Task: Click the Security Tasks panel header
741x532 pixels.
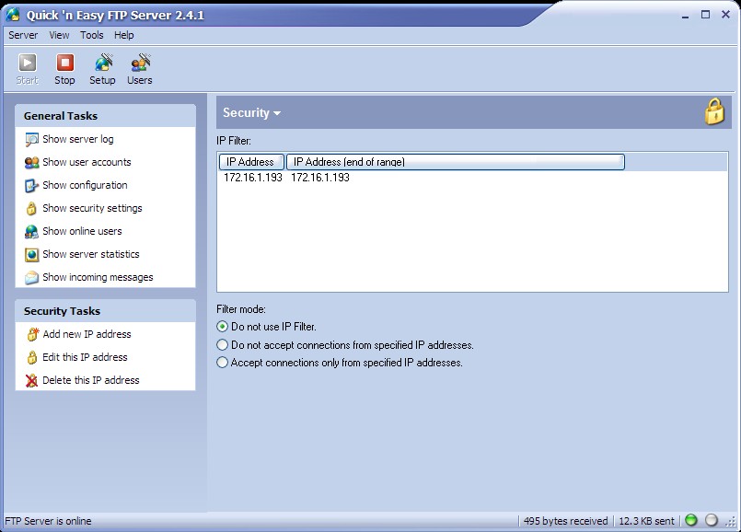Action: click(105, 311)
